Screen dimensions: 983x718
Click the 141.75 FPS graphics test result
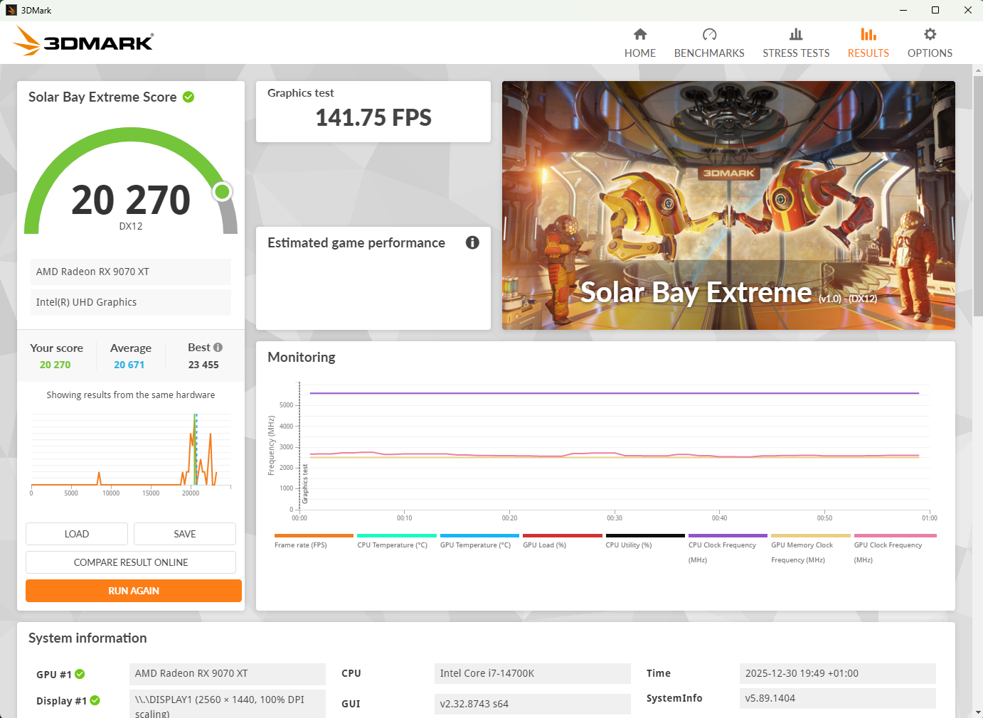373,117
